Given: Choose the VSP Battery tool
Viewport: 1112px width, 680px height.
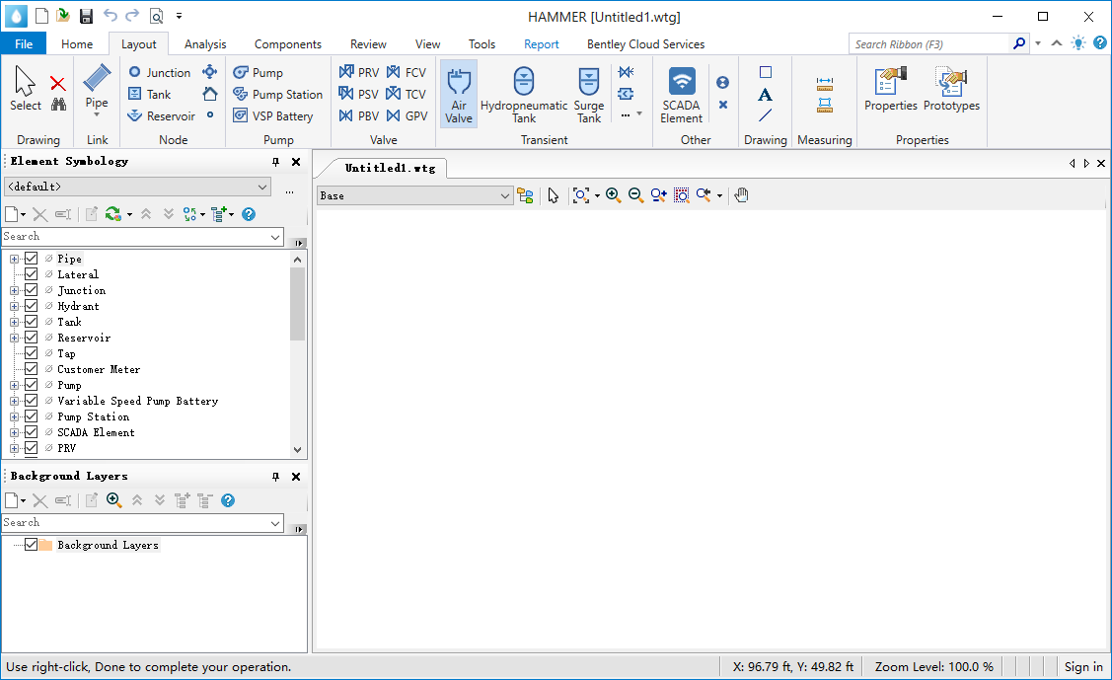Looking at the screenshot, I should coord(273,116).
